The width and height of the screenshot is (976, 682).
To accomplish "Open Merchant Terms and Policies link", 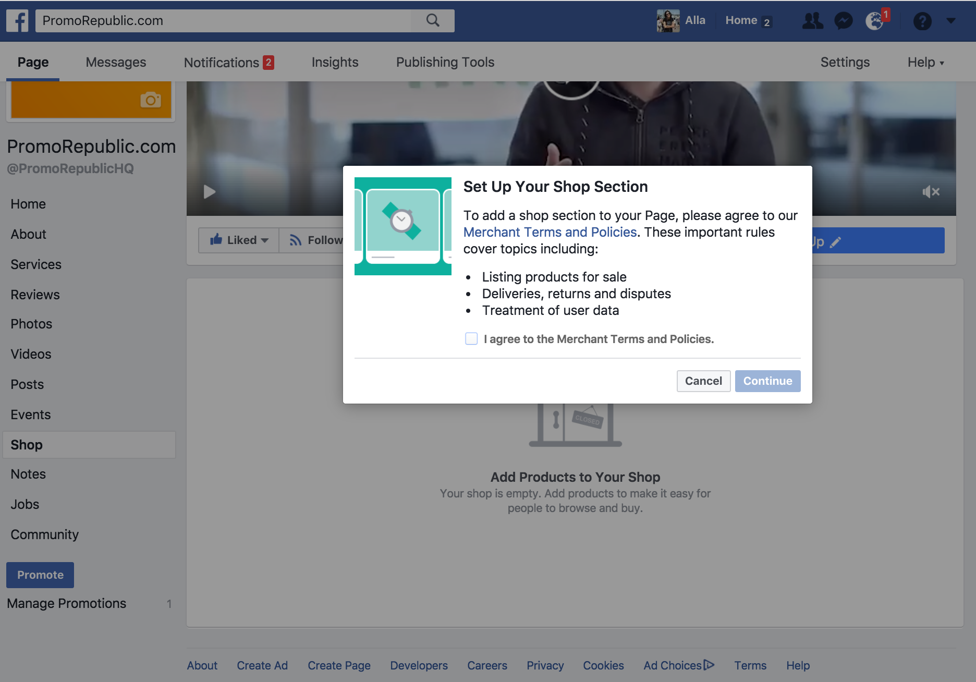I will [550, 232].
